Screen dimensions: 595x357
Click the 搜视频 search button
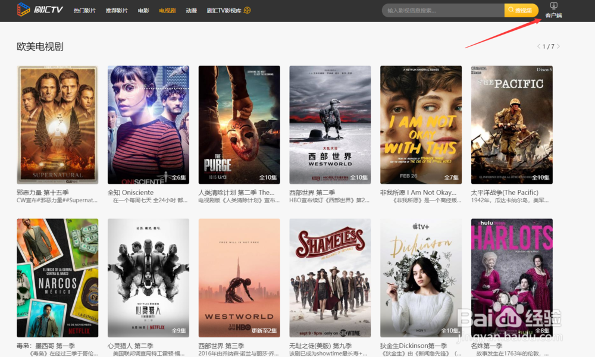point(521,10)
